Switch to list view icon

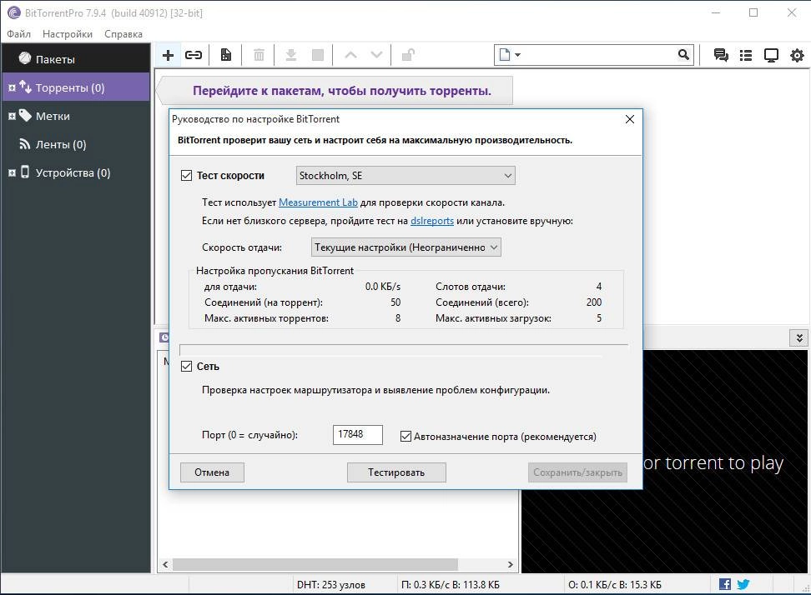746,55
